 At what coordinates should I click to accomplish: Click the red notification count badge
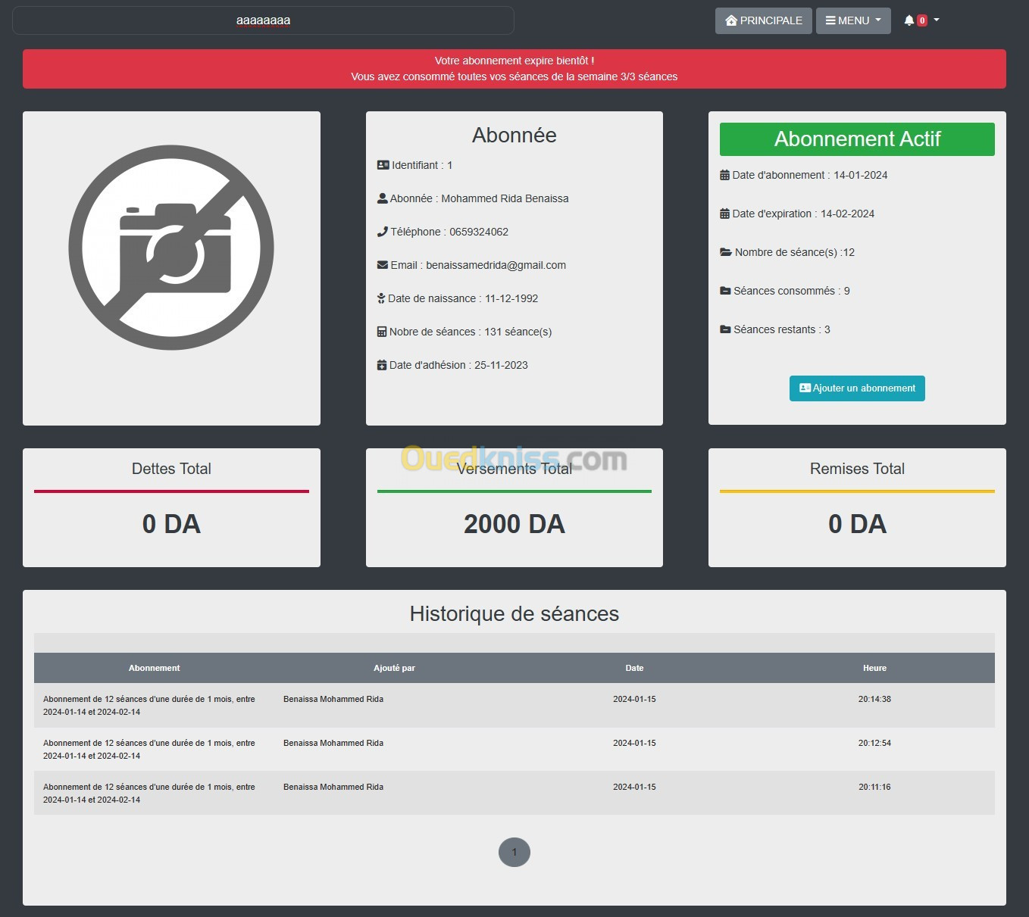click(x=922, y=20)
